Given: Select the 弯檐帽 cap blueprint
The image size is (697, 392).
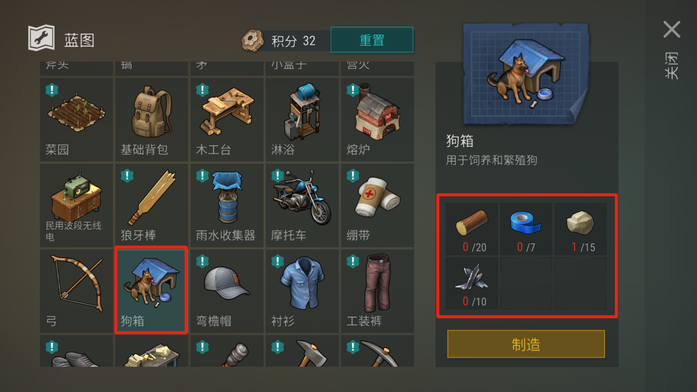Looking at the screenshot, I should (x=227, y=291).
